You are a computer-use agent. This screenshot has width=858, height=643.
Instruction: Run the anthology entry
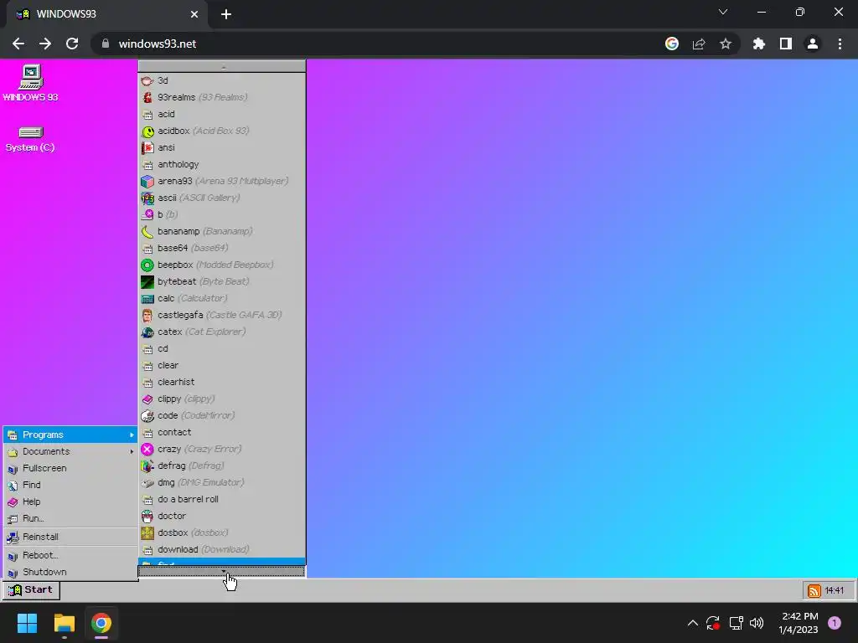coord(221,165)
